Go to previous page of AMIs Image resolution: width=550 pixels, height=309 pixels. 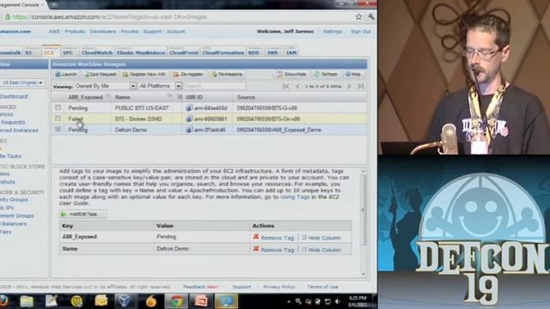click(x=298, y=86)
